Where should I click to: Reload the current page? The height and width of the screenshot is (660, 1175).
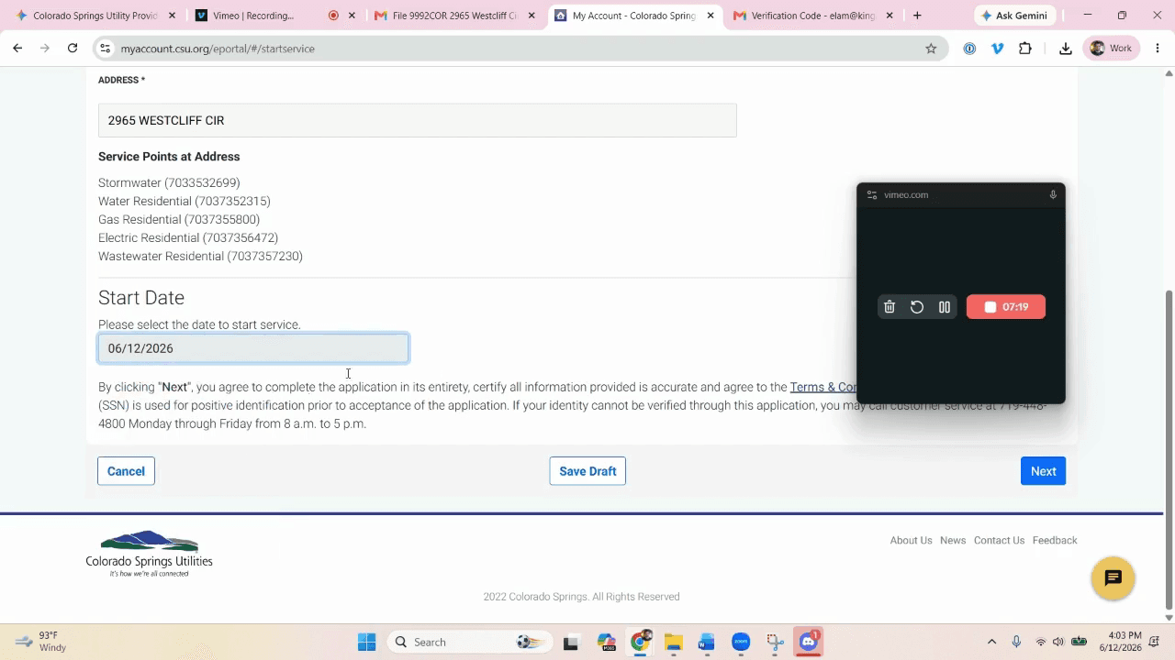tap(73, 49)
